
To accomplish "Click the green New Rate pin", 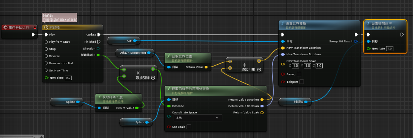I will click(368, 48).
